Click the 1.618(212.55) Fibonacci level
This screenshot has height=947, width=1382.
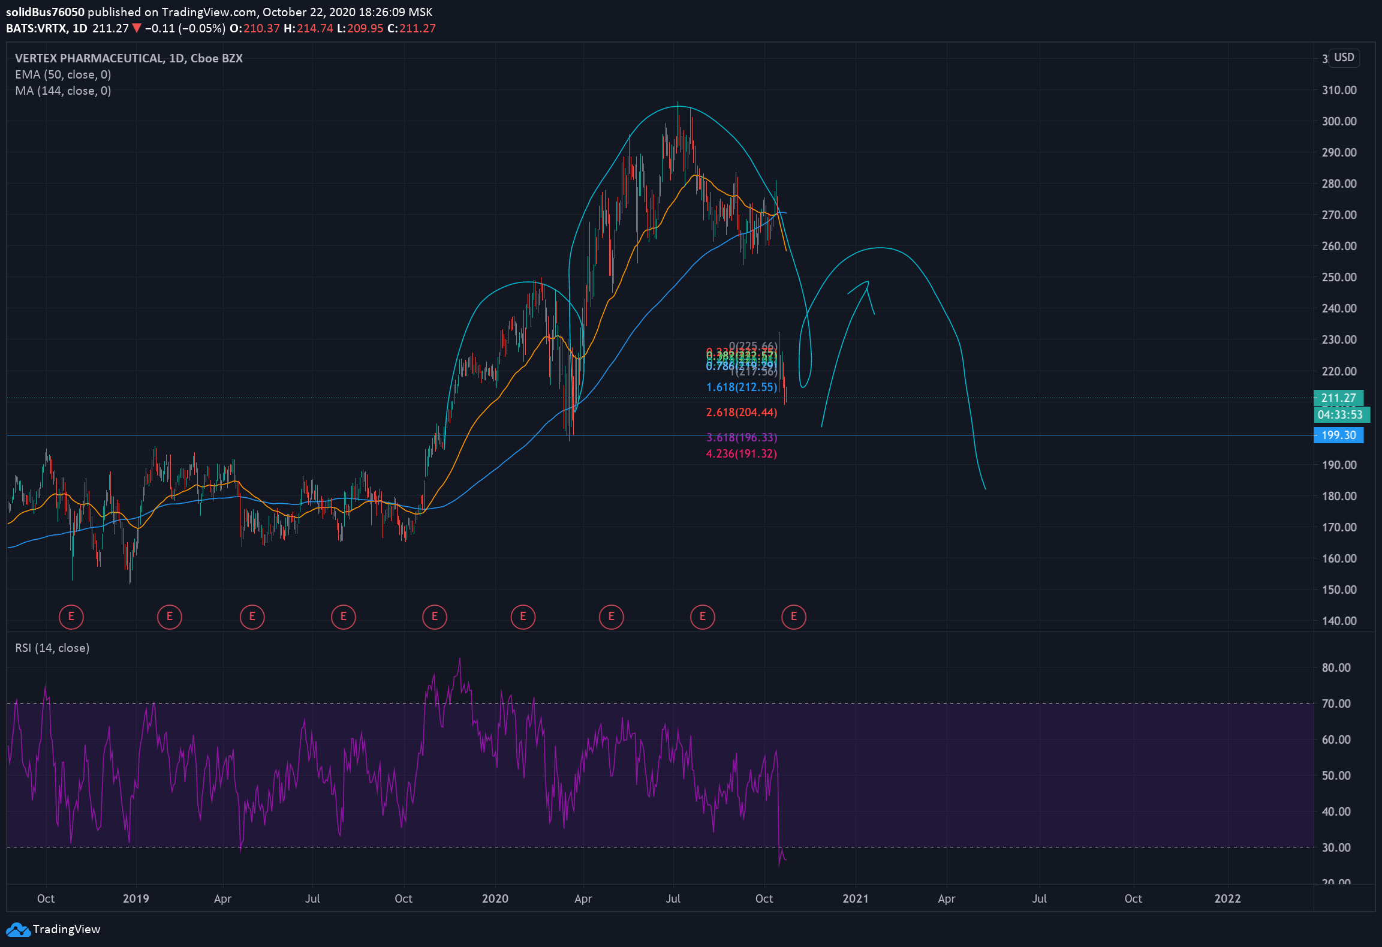click(742, 387)
